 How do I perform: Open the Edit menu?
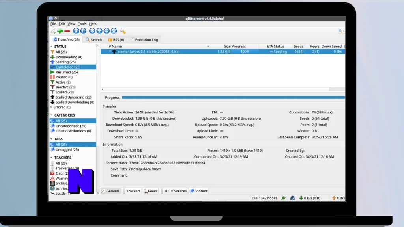click(62, 24)
